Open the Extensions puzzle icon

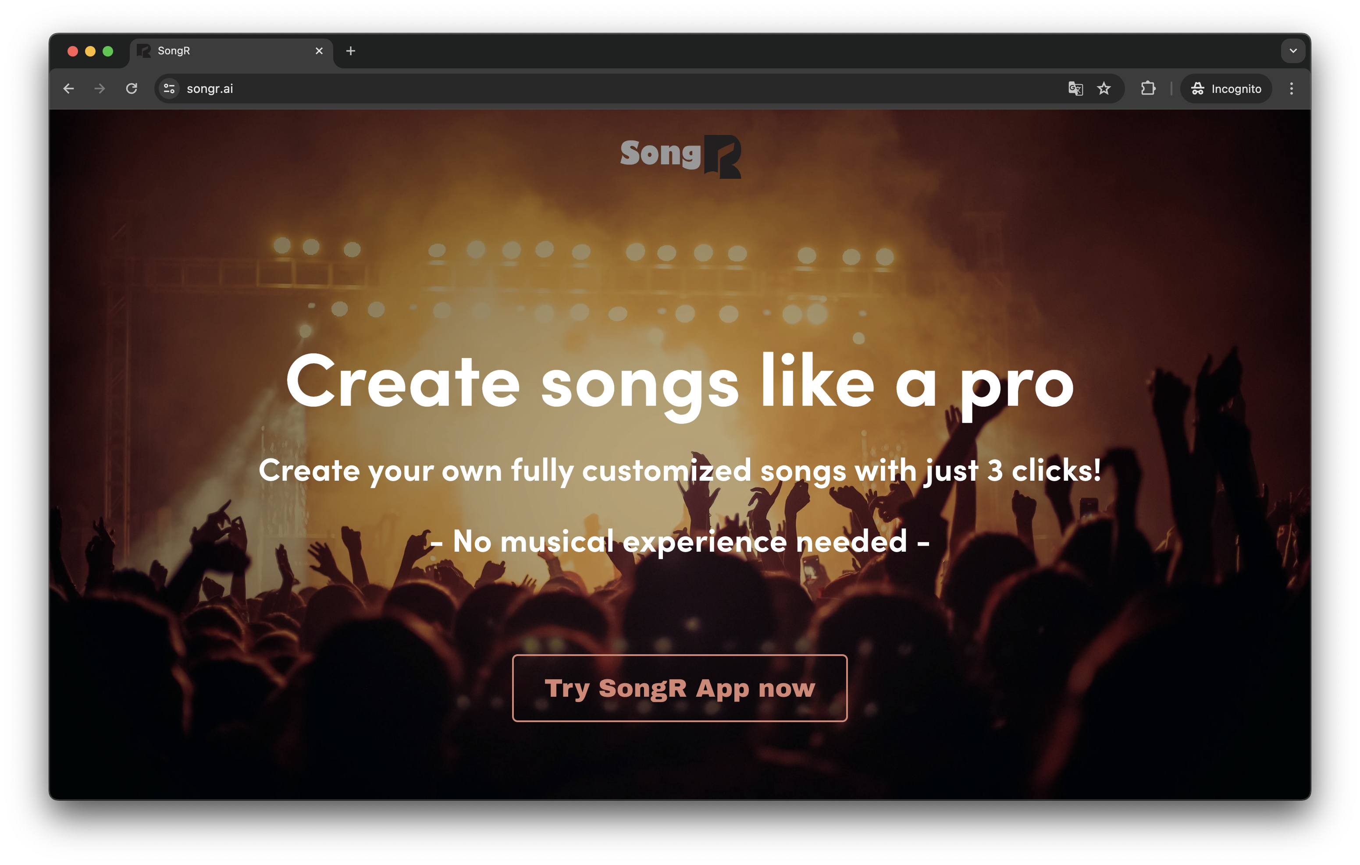click(1148, 89)
